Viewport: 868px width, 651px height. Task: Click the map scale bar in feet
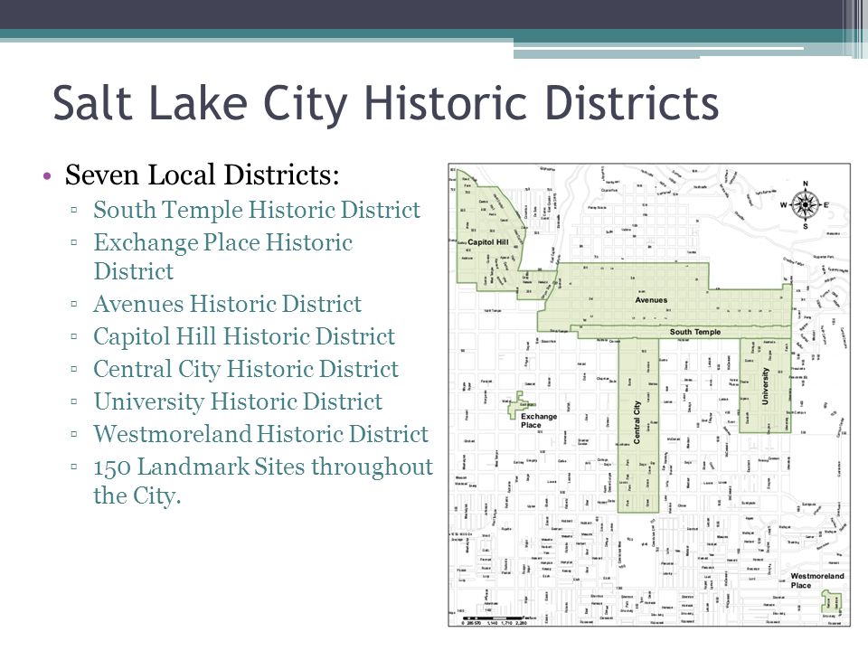point(498,619)
